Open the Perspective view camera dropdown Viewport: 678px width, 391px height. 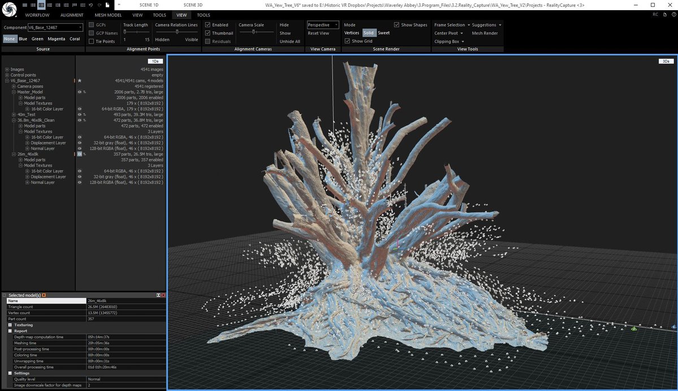(x=323, y=25)
